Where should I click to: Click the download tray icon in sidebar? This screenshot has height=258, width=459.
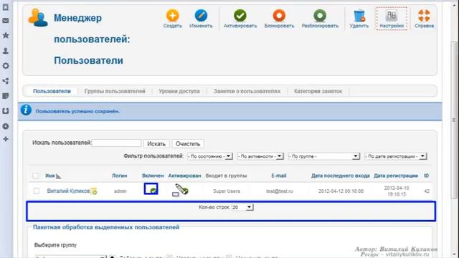click(6, 111)
